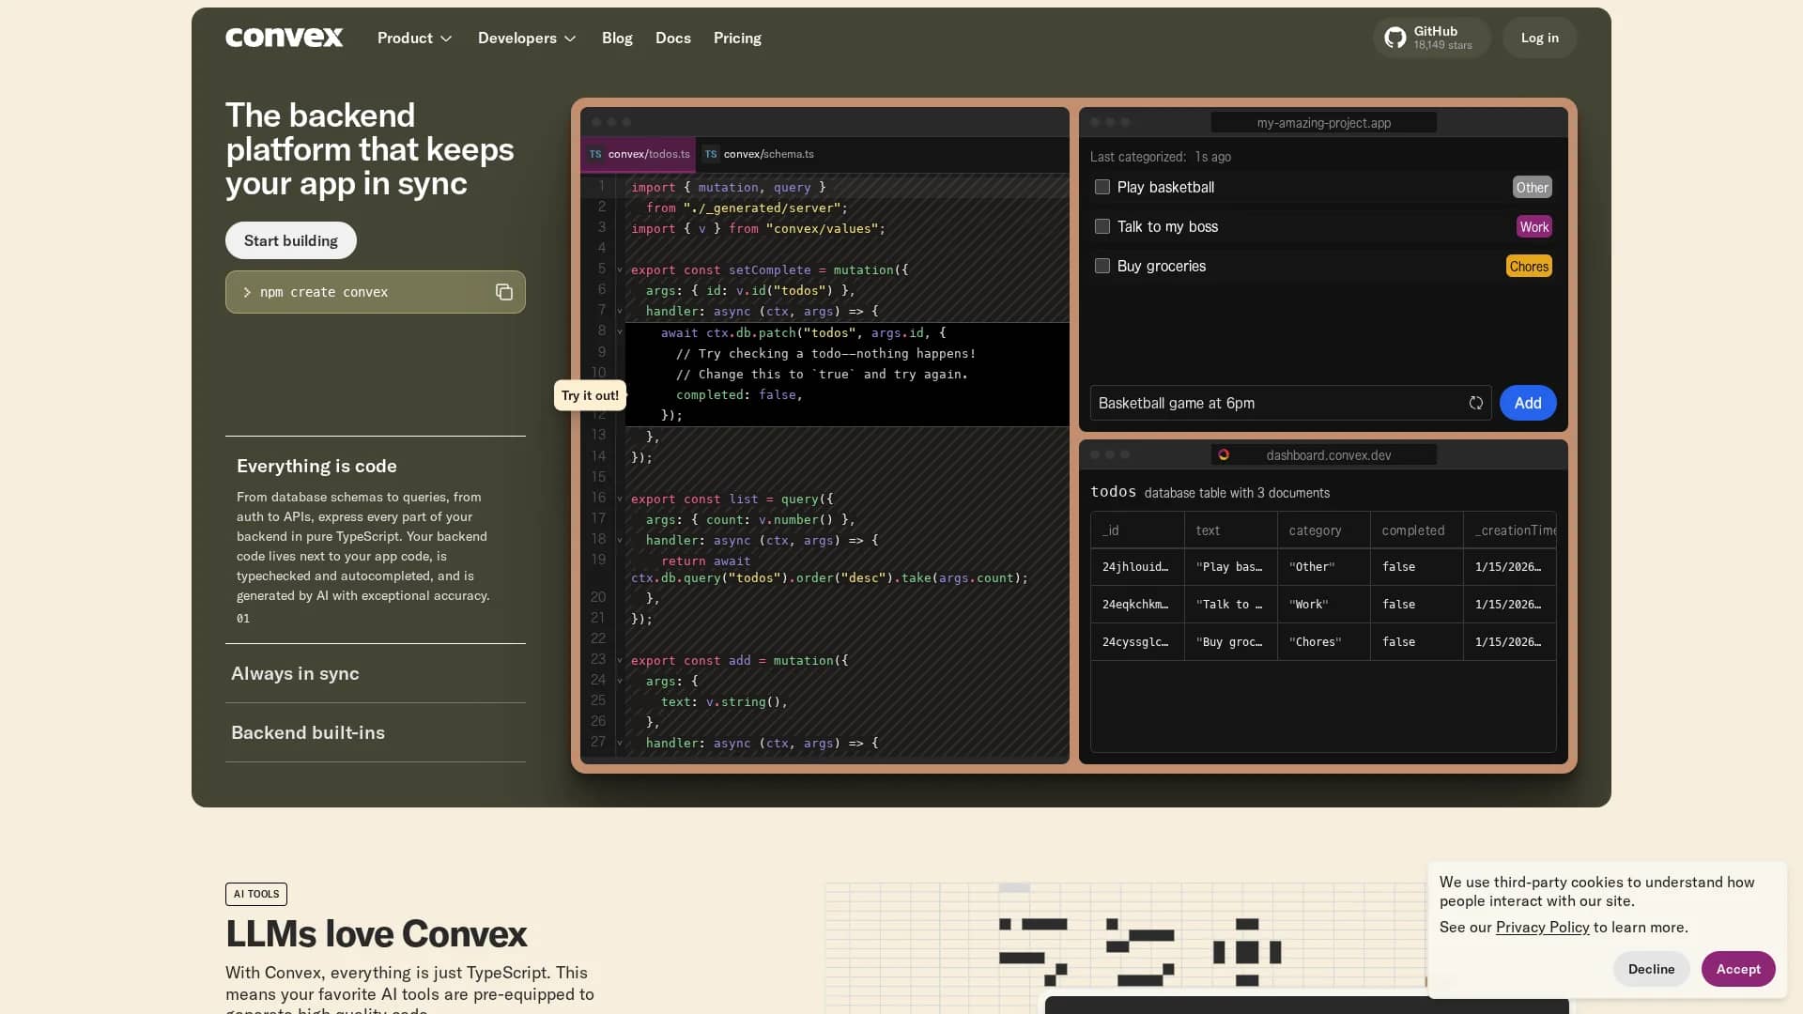Click the Try it out! tooltip

tap(590, 395)
